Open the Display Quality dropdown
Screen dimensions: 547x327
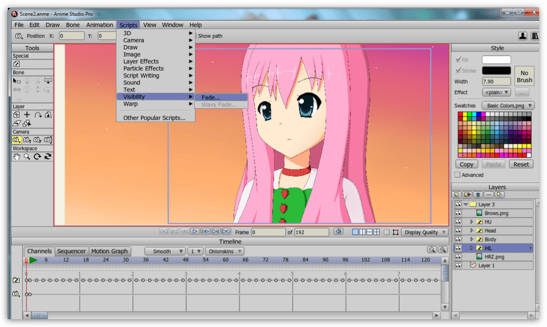pos(424,232)
